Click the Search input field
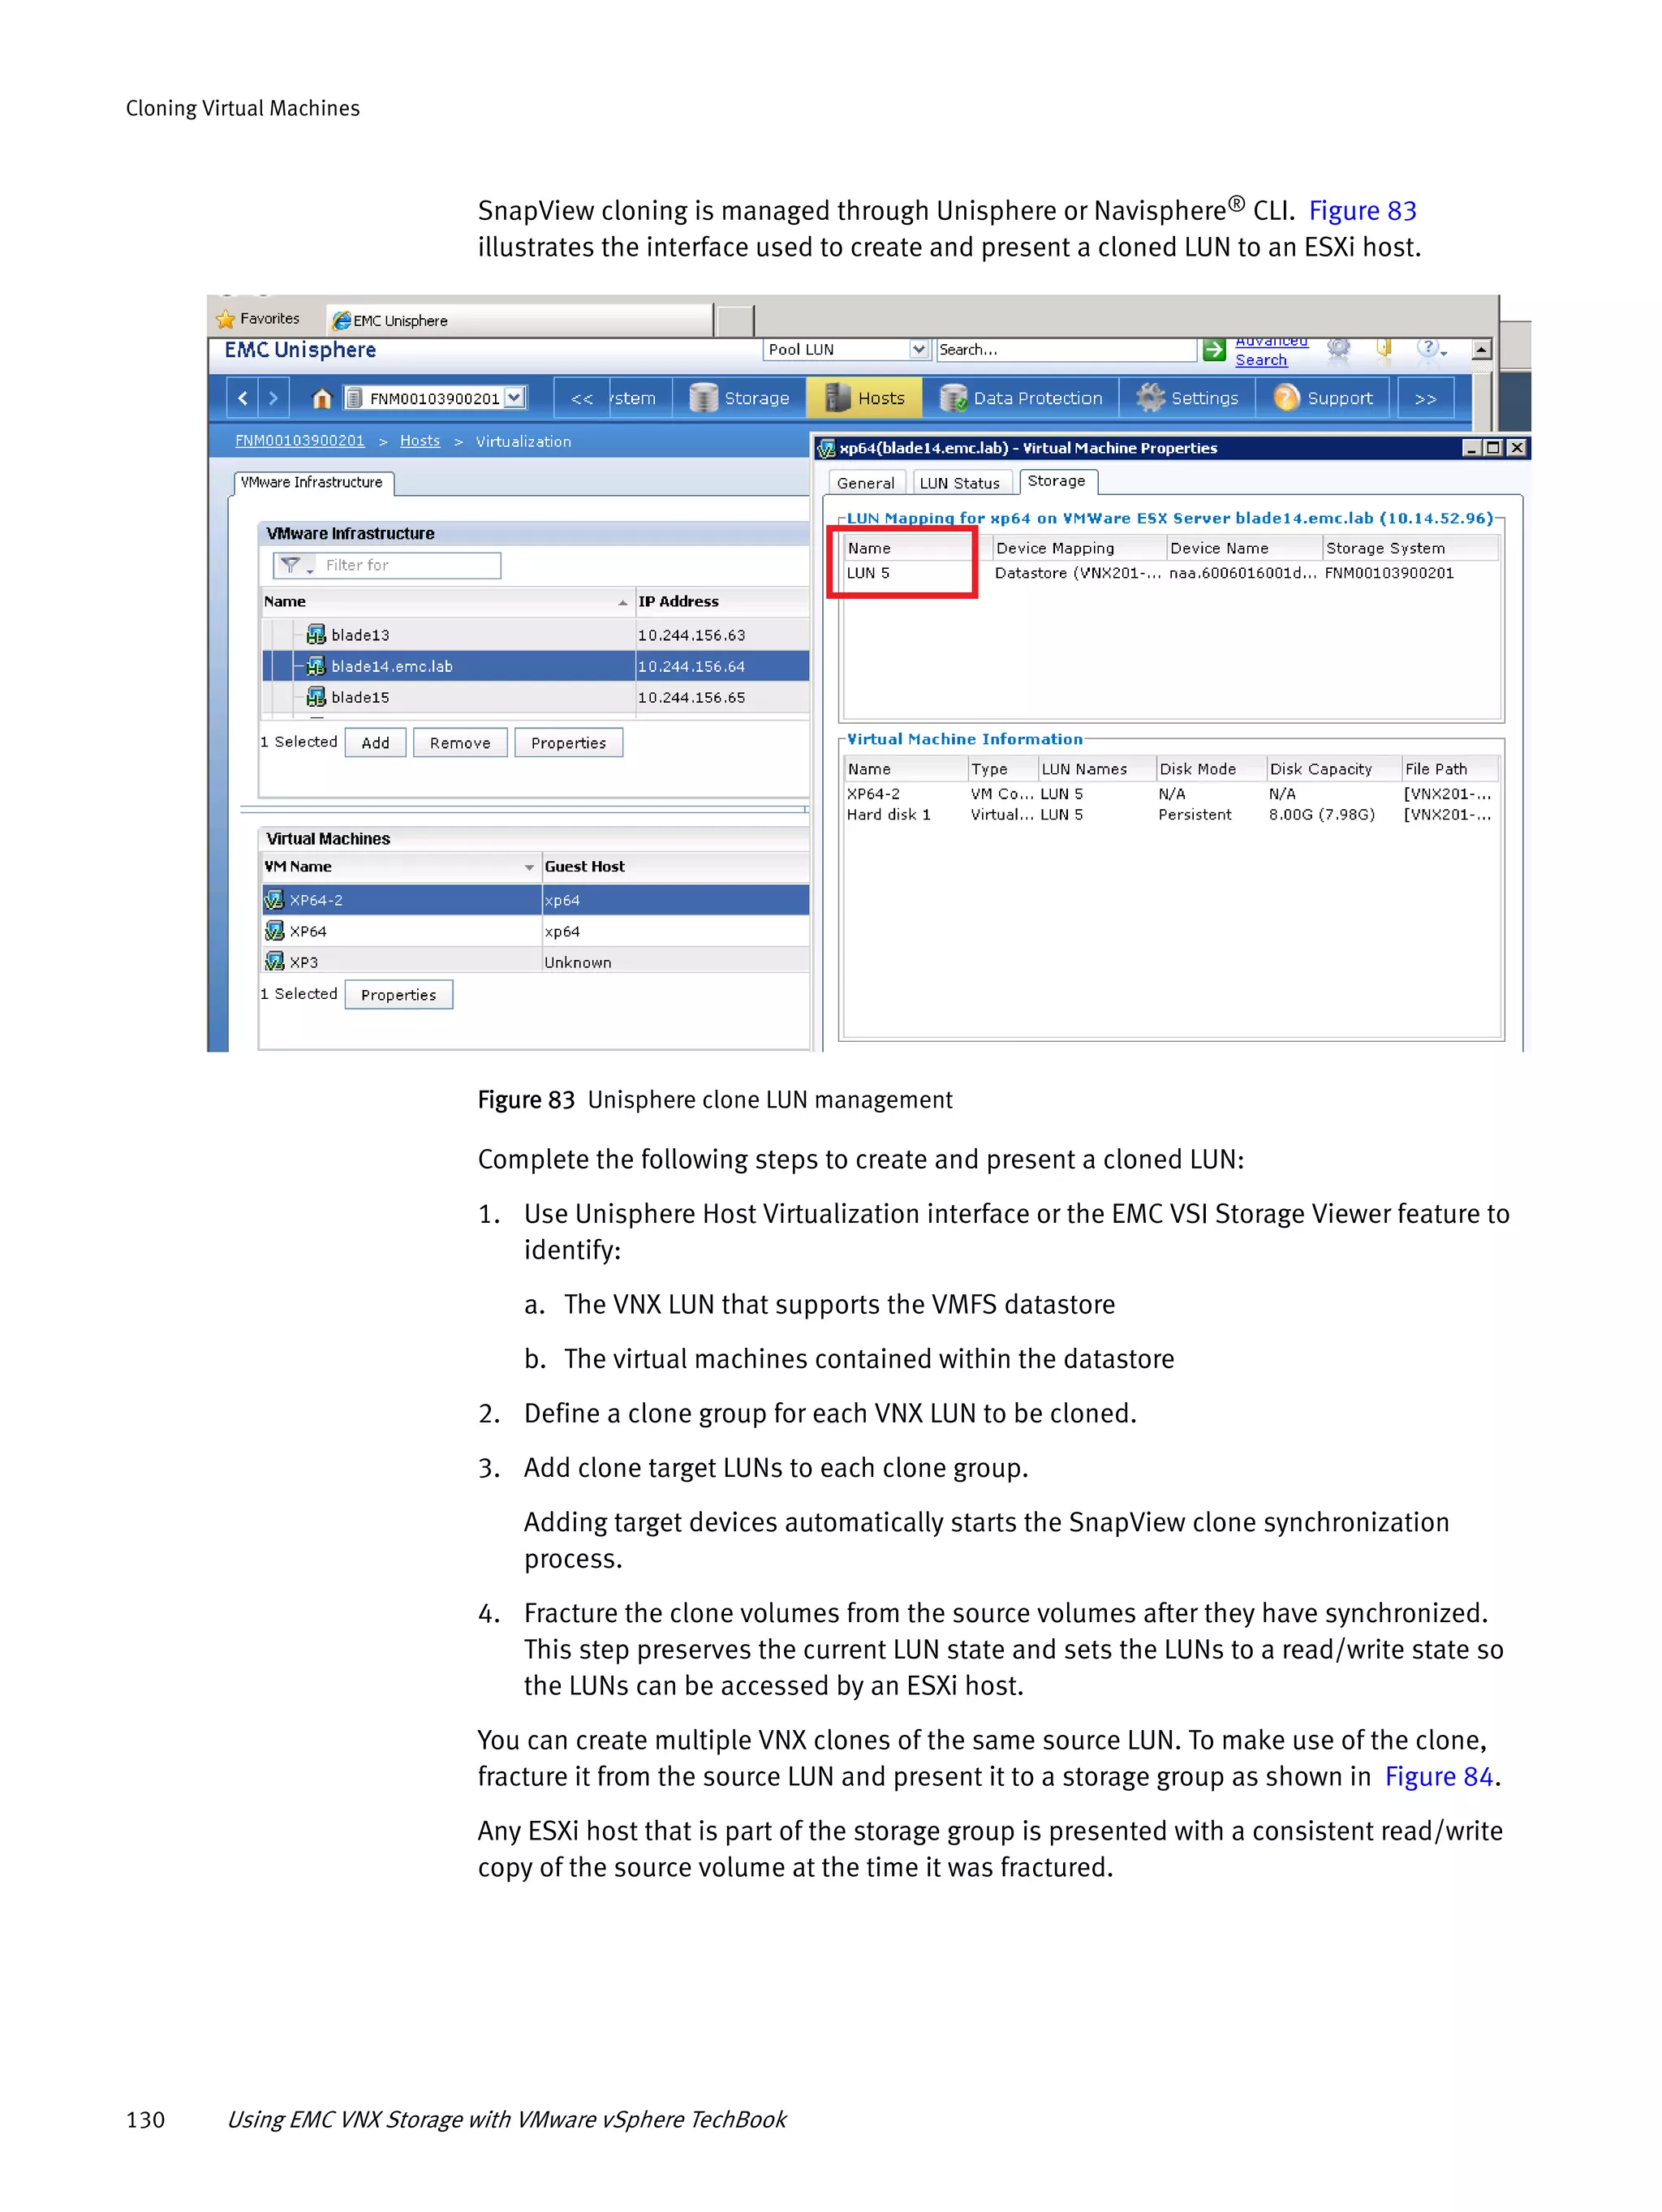1662x2212 pixels. pos(1066,349)
